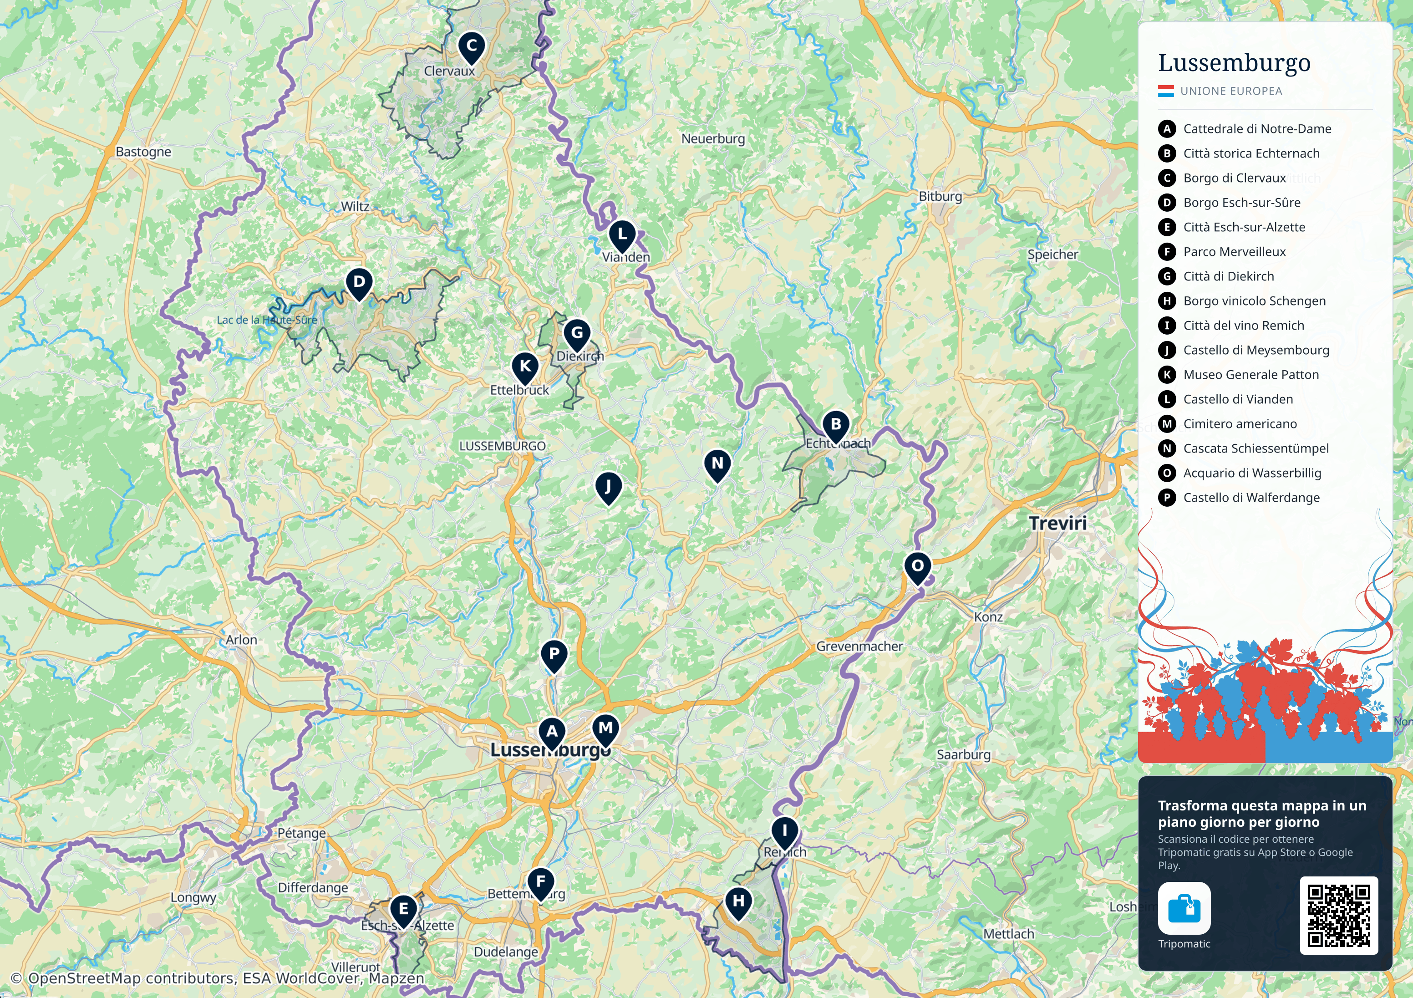1413x998 pixels.
Task: Click map pin L at Vianden
Action: (622, 236)
